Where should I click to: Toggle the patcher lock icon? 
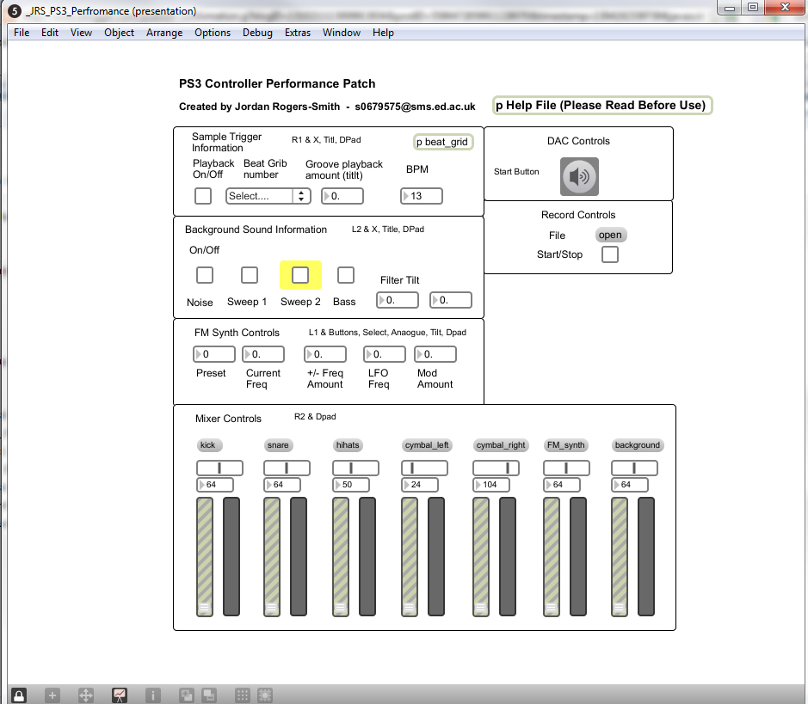[x=19, y=695]
